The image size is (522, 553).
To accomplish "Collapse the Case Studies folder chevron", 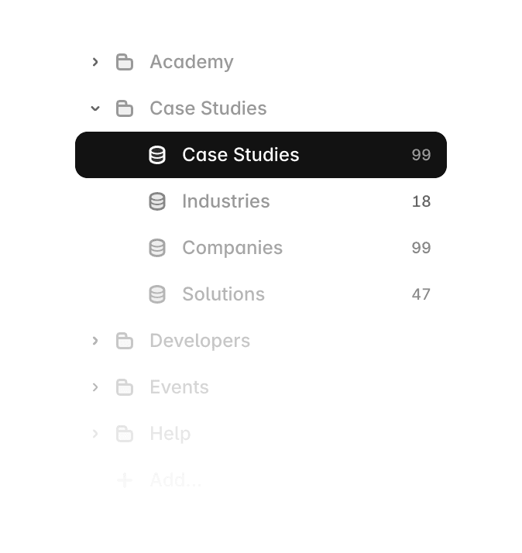I will click(95, 108).
